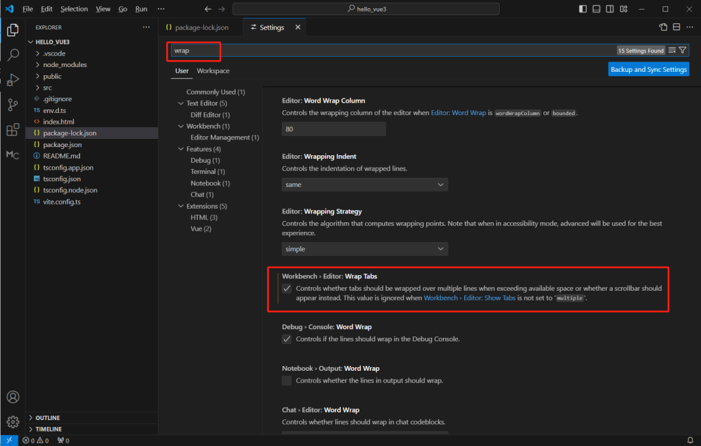The image size is (701, 446).
Task: Open the MC extension icon in activity bar
Action: [x=13, y=155]
